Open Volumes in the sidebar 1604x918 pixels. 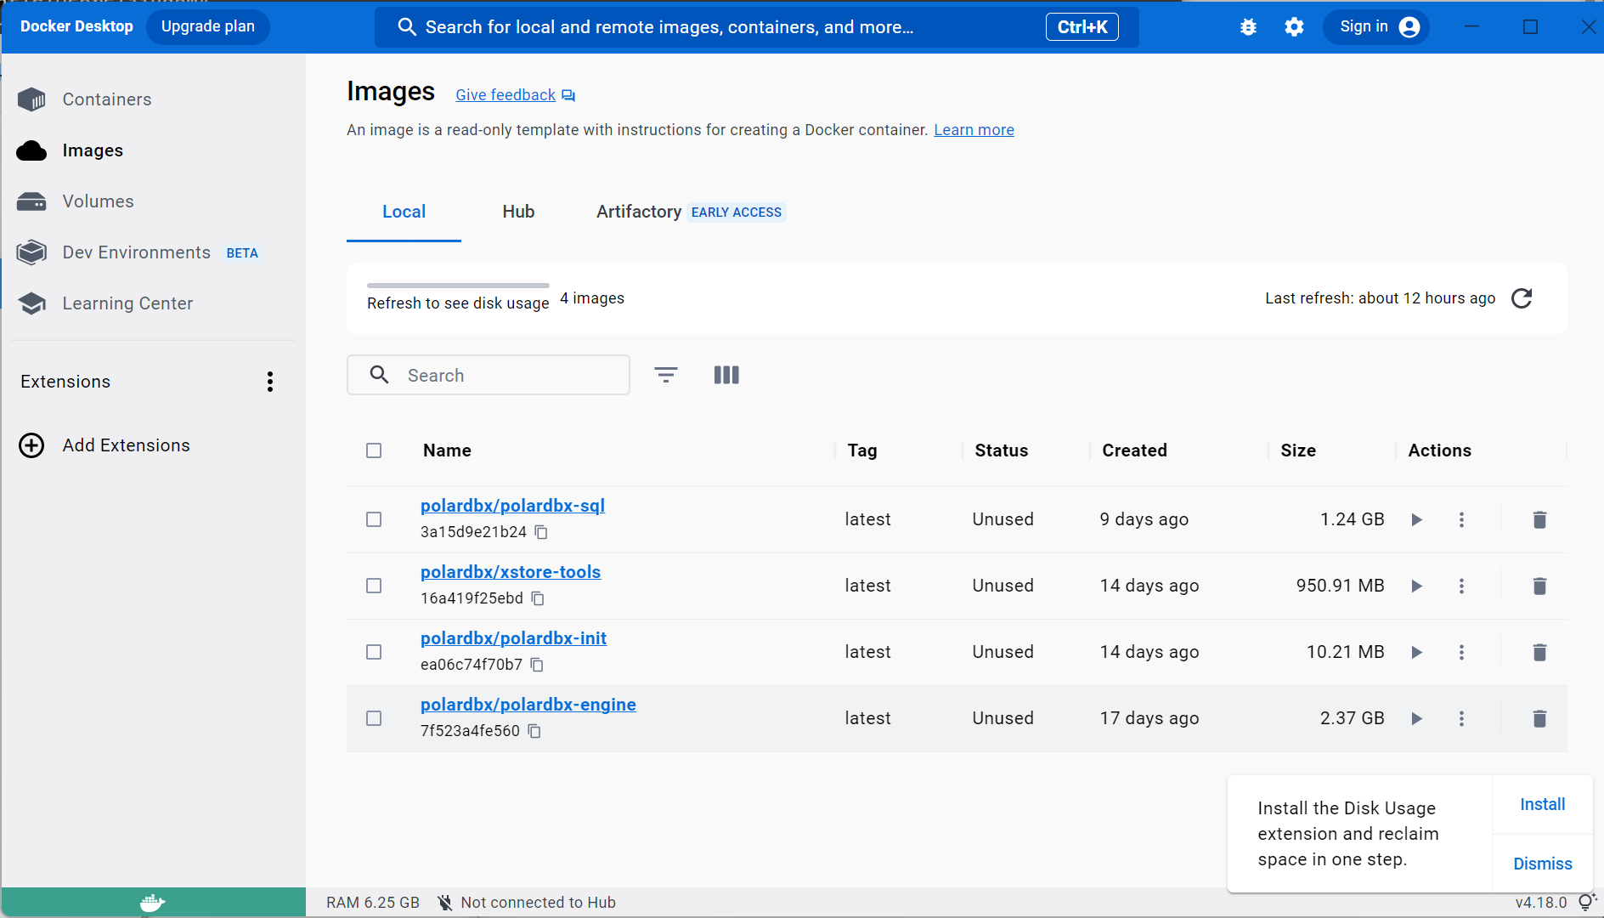[x=98, y=201]
